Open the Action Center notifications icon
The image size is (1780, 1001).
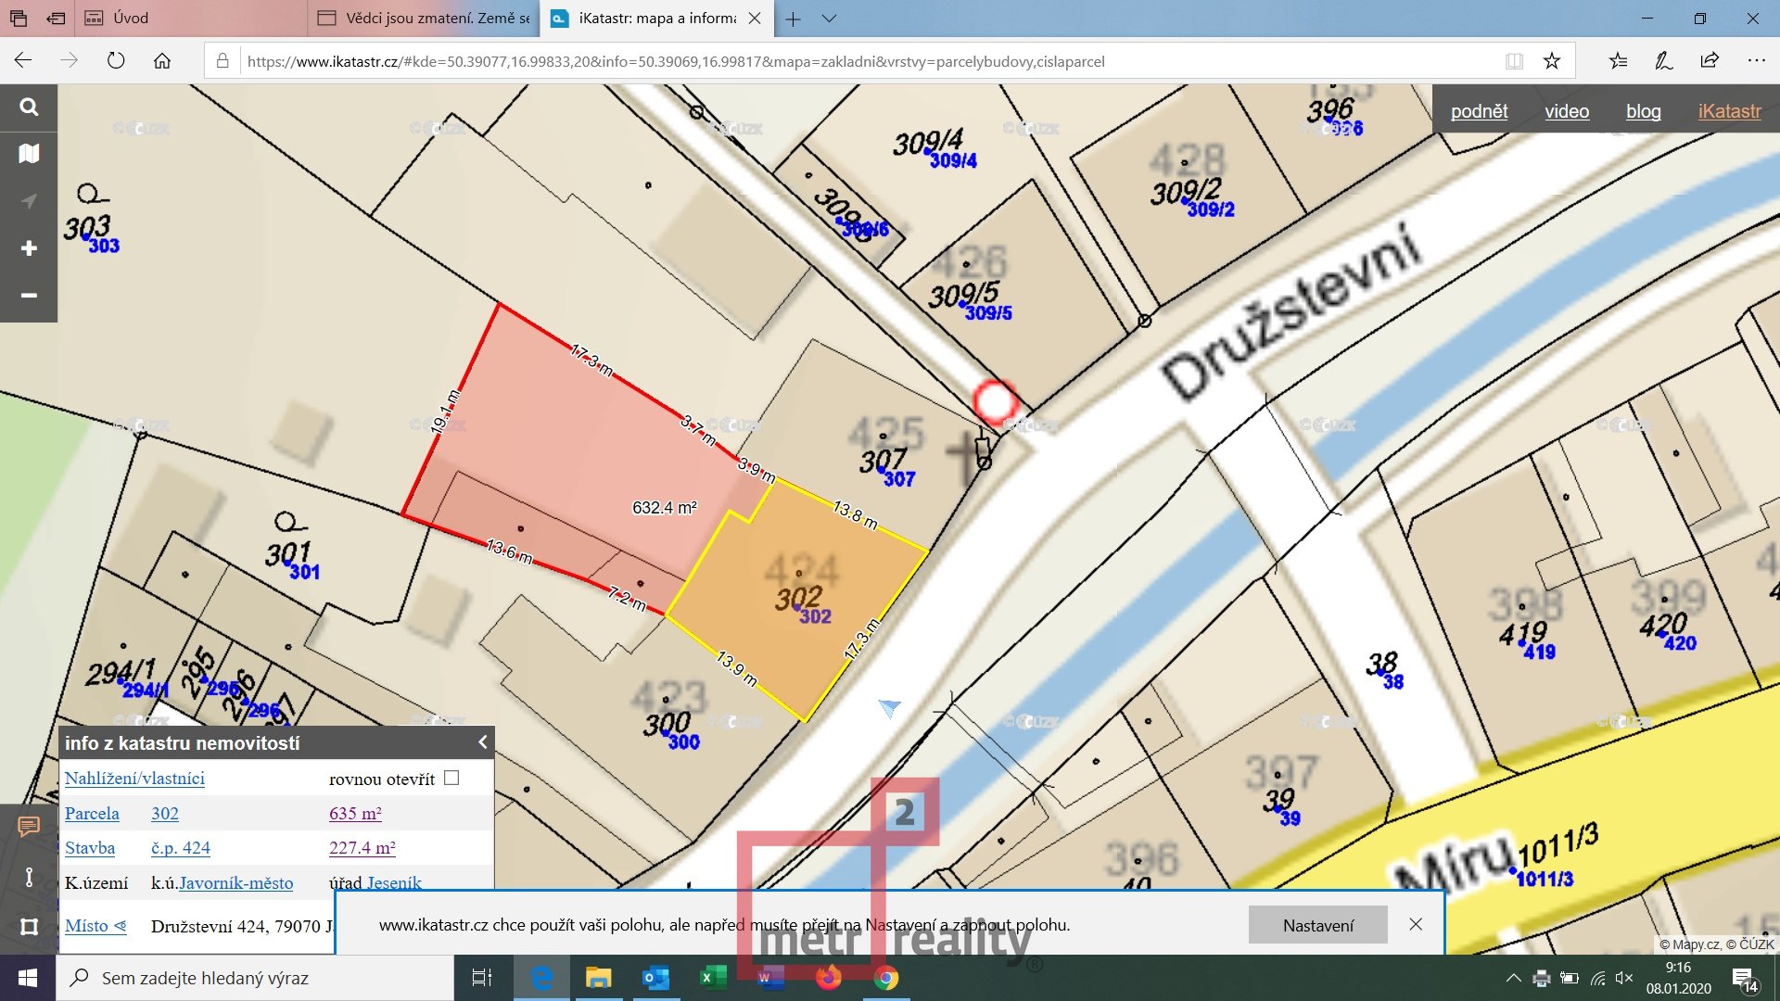pos(1744,979)
